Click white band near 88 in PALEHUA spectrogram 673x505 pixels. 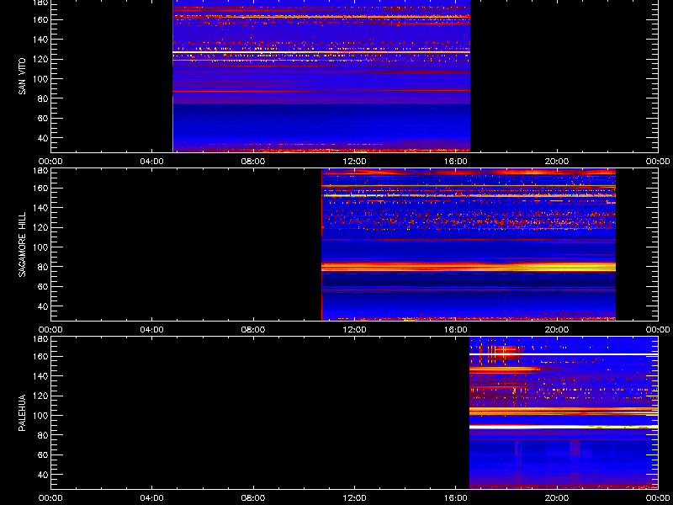(564, 427)
